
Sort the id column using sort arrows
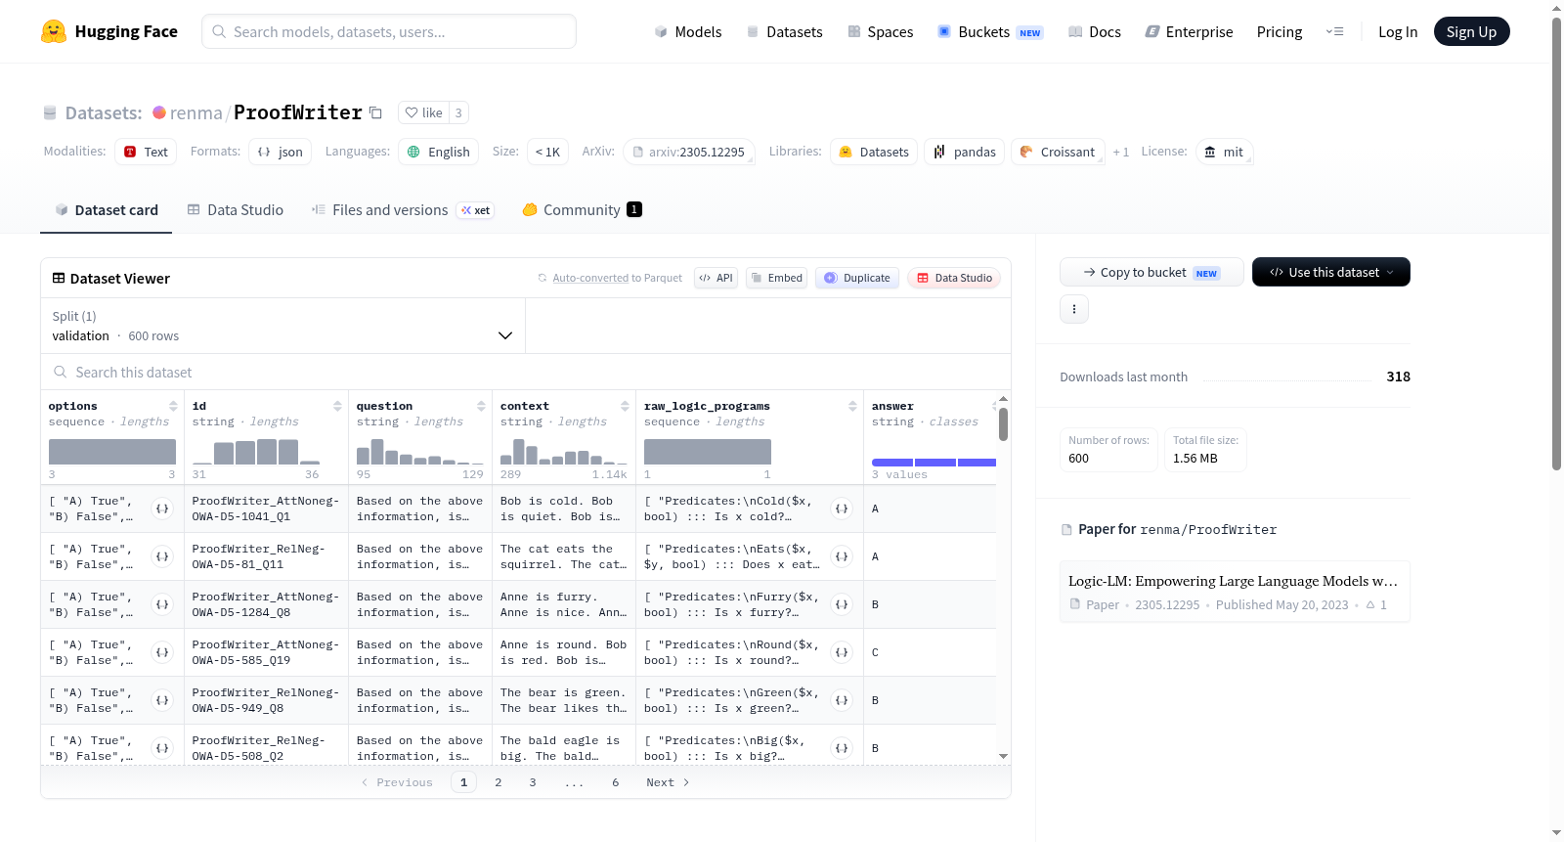click(x=337, y=406)
